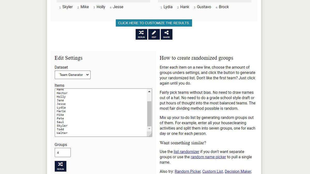Image resolution: width=310 pixels, height=174 pixels.
Task: Follow the Custom List link
Action: point(212,171)
